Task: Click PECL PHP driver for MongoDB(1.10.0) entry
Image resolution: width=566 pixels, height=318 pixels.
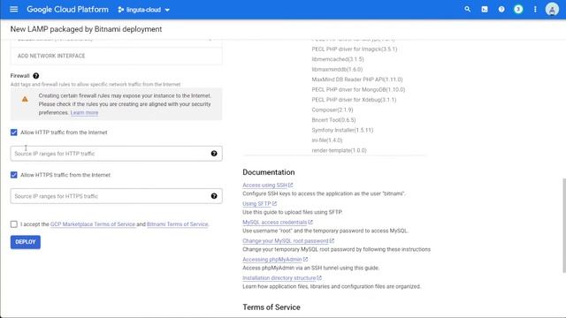Action: point(358,89)
